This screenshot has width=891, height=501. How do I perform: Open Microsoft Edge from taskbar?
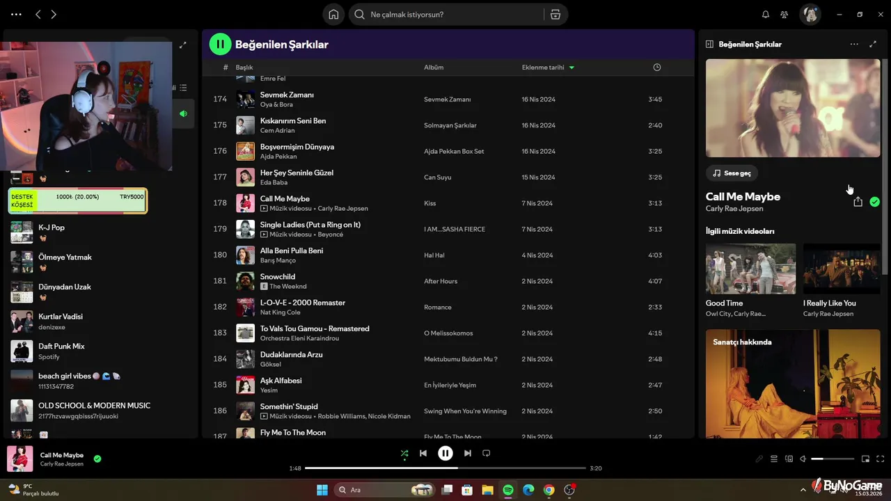click(x=528, y=490)
